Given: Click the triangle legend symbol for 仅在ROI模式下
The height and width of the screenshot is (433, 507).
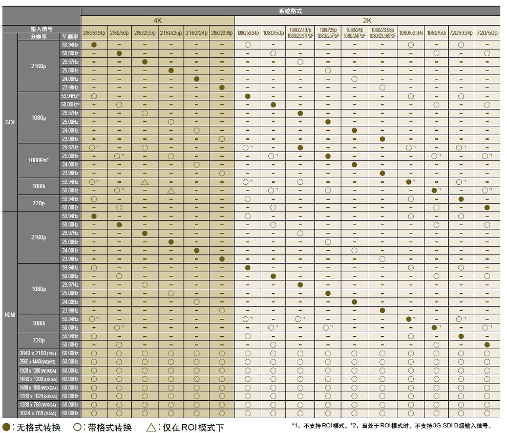Looking at the screenshot, I should pos(151,427).
